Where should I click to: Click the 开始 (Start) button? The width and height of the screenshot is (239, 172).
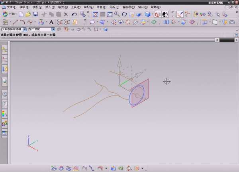[10, 14]
